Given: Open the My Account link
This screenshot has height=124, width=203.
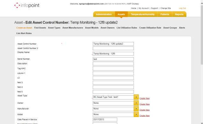Looking at the screenshot, I should point(144,8).
